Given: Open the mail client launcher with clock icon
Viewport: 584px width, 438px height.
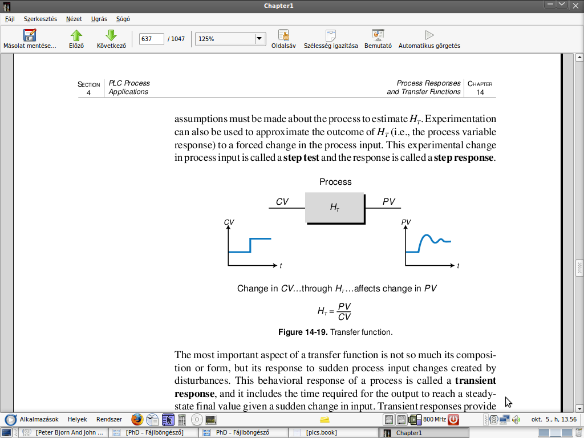Looking at the screenshot, I should 152,420.
